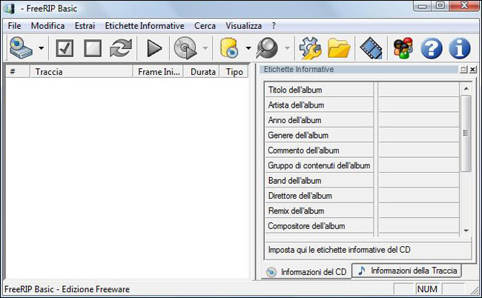Image resolution: width=482 pixels, height=298 pixels.
Task: Expand the CD database dropdown arrow
Action: (x=248, y=50)
